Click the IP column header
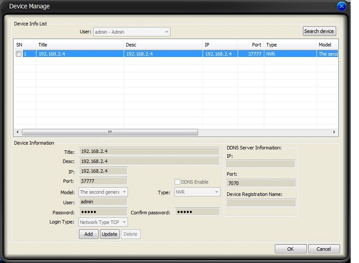Image resolution: width=359 pixels, height=263 pixels. 220,44
